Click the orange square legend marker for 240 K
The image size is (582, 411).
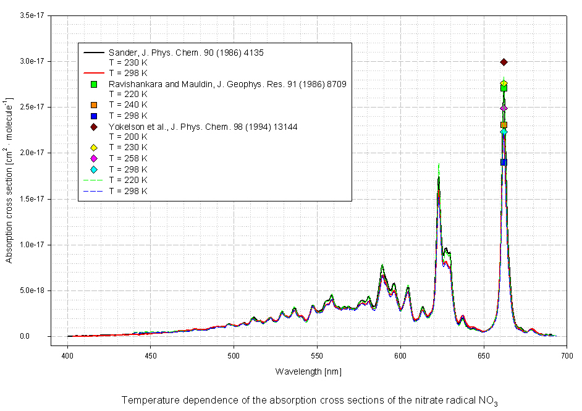94,105
